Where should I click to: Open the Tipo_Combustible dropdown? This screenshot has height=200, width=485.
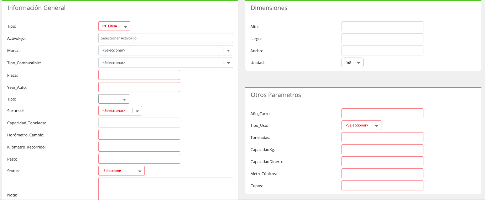click(x=166, y=63)
